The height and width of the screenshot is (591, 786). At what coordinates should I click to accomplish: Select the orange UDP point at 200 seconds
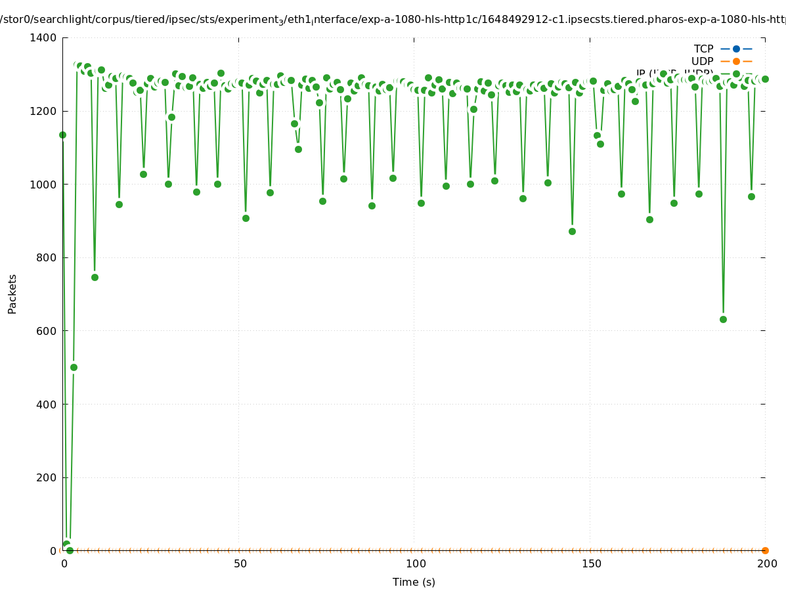click(765, 550)
